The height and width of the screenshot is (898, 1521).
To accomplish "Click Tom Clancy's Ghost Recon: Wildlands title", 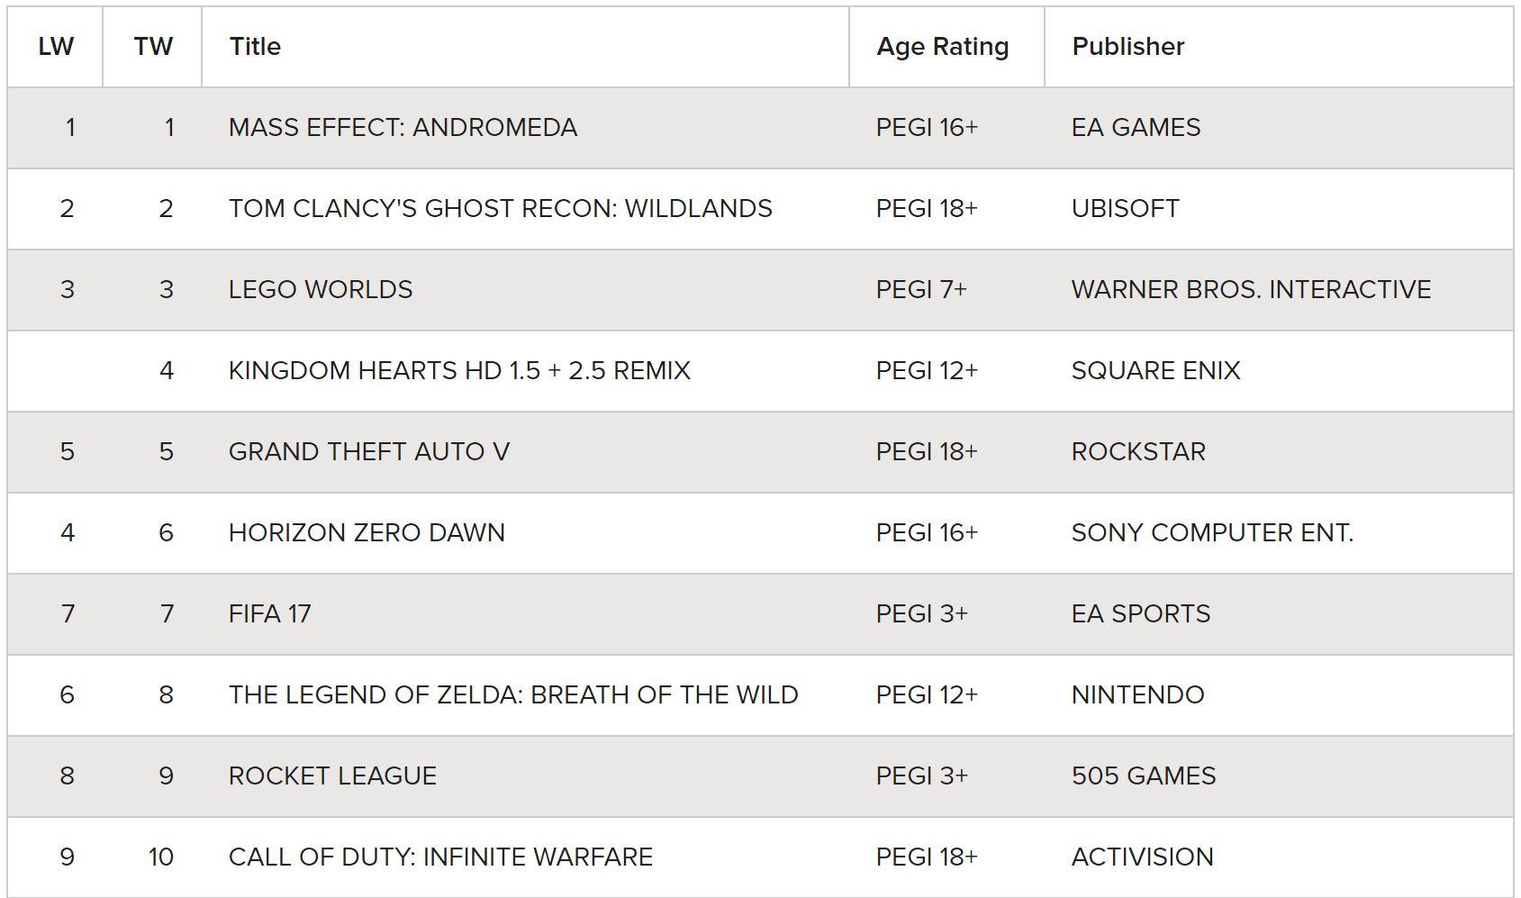I will (x=500, y=209).
